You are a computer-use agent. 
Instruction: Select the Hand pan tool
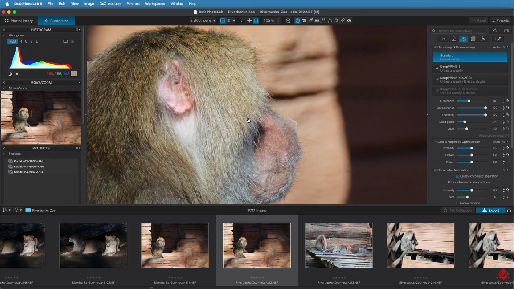point(298,21)
